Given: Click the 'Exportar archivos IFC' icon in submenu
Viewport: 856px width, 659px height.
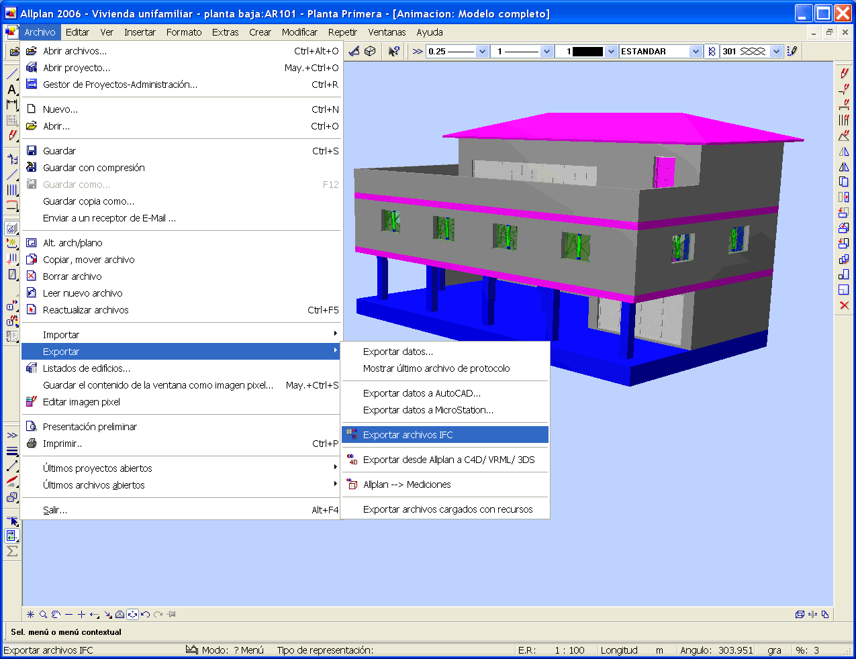Looking at the screenshot, I should 352,435.
